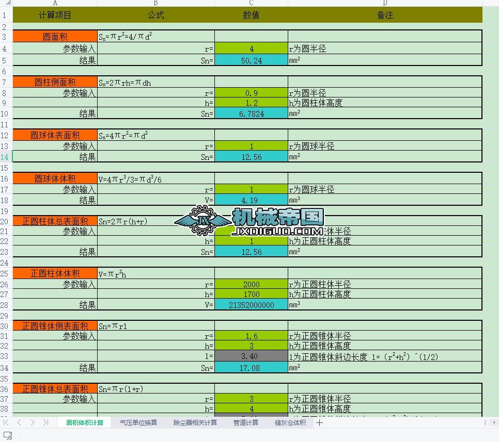Select the gray cell showing 3.40

pos(251,357)
